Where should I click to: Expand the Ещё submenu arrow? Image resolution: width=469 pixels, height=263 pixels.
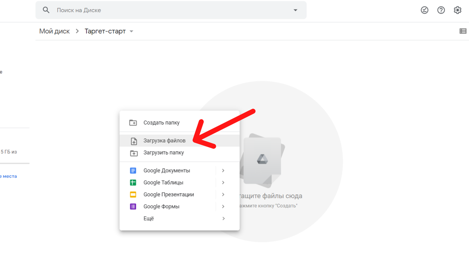tap(223, 219)
